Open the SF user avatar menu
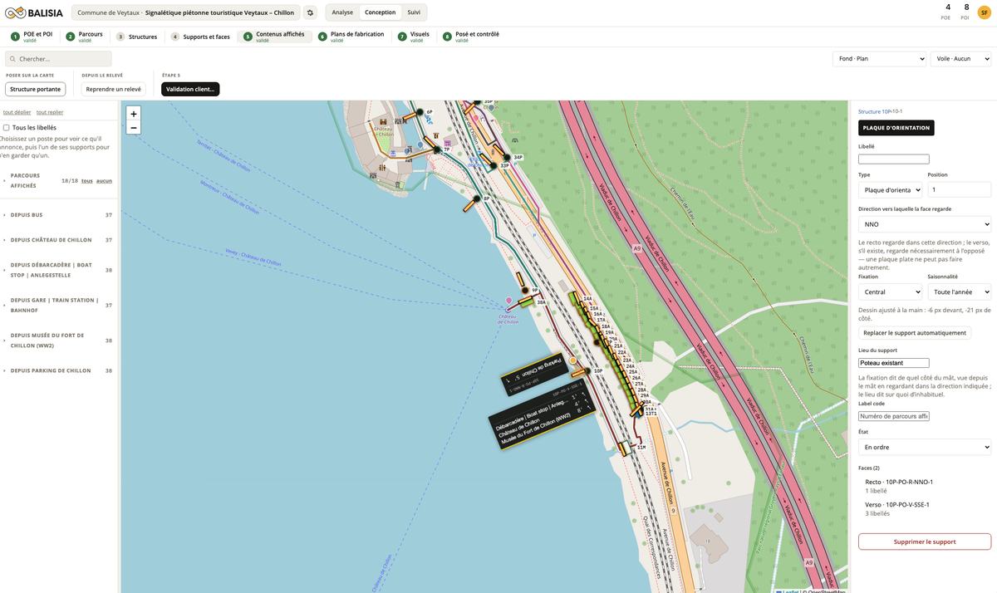The image size is (997, 593). [x=985, y=12]
